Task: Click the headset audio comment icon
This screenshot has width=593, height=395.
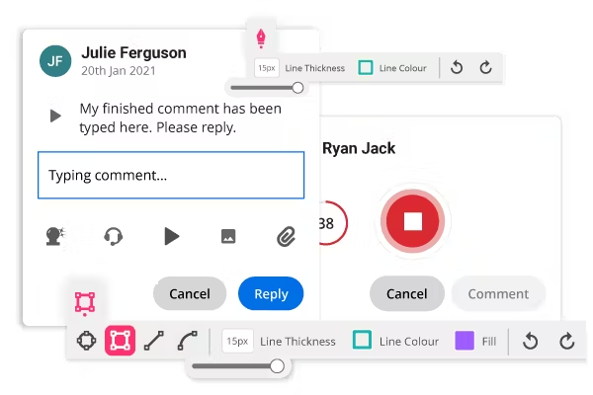Action: point(113,237)
